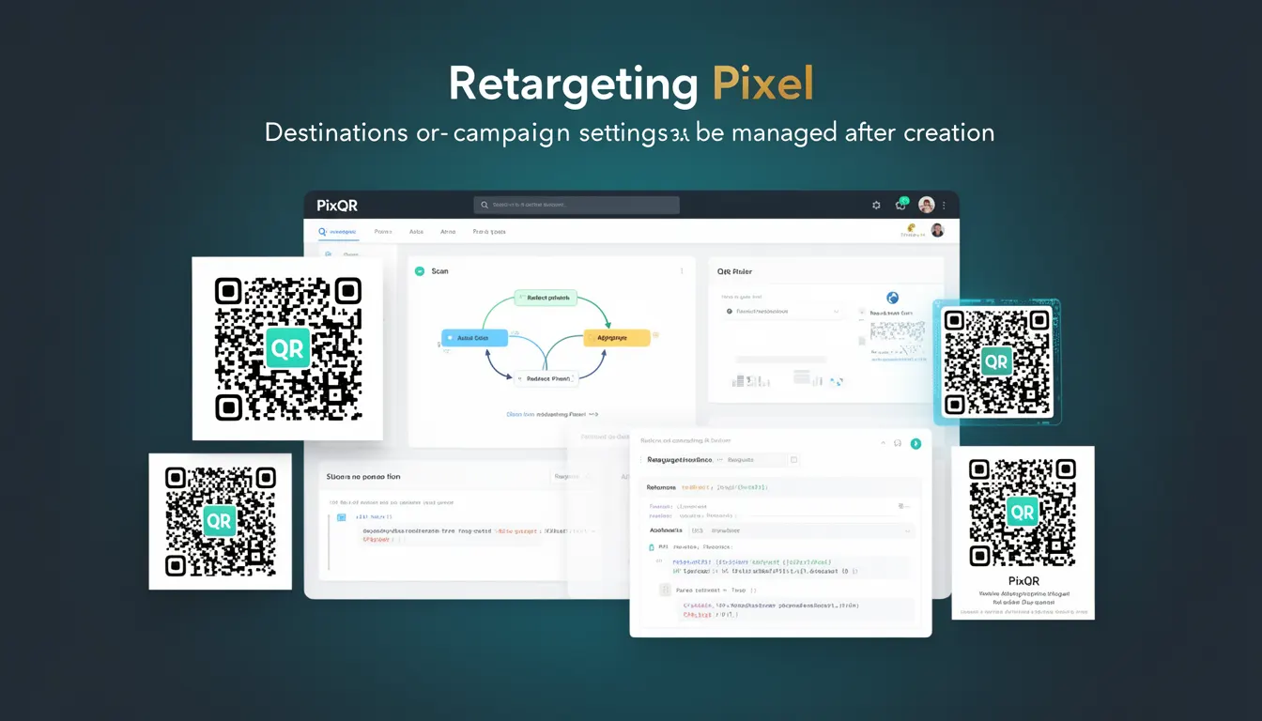Click the "Scan" card title

tap(439, 271)
